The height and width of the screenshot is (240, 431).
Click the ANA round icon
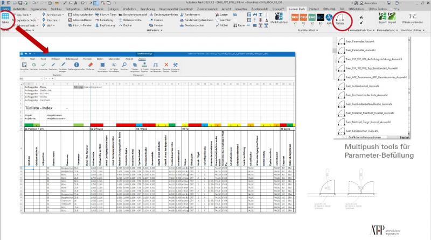pyautogui.click(x=329, y=17)
